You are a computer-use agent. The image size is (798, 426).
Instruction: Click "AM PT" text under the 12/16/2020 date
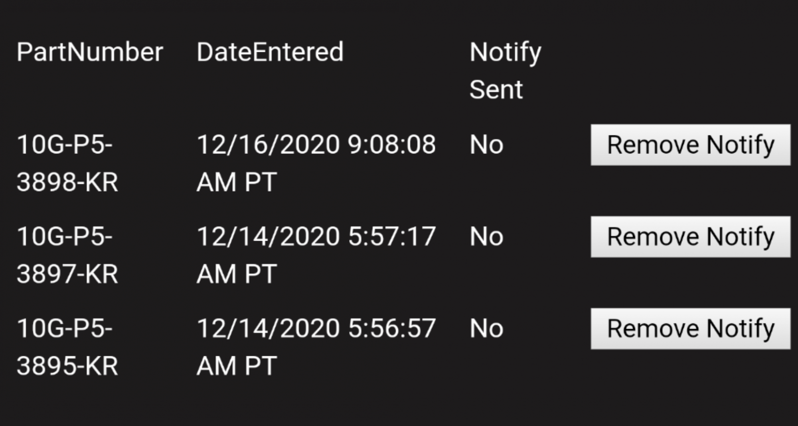[x=237, y=182]
